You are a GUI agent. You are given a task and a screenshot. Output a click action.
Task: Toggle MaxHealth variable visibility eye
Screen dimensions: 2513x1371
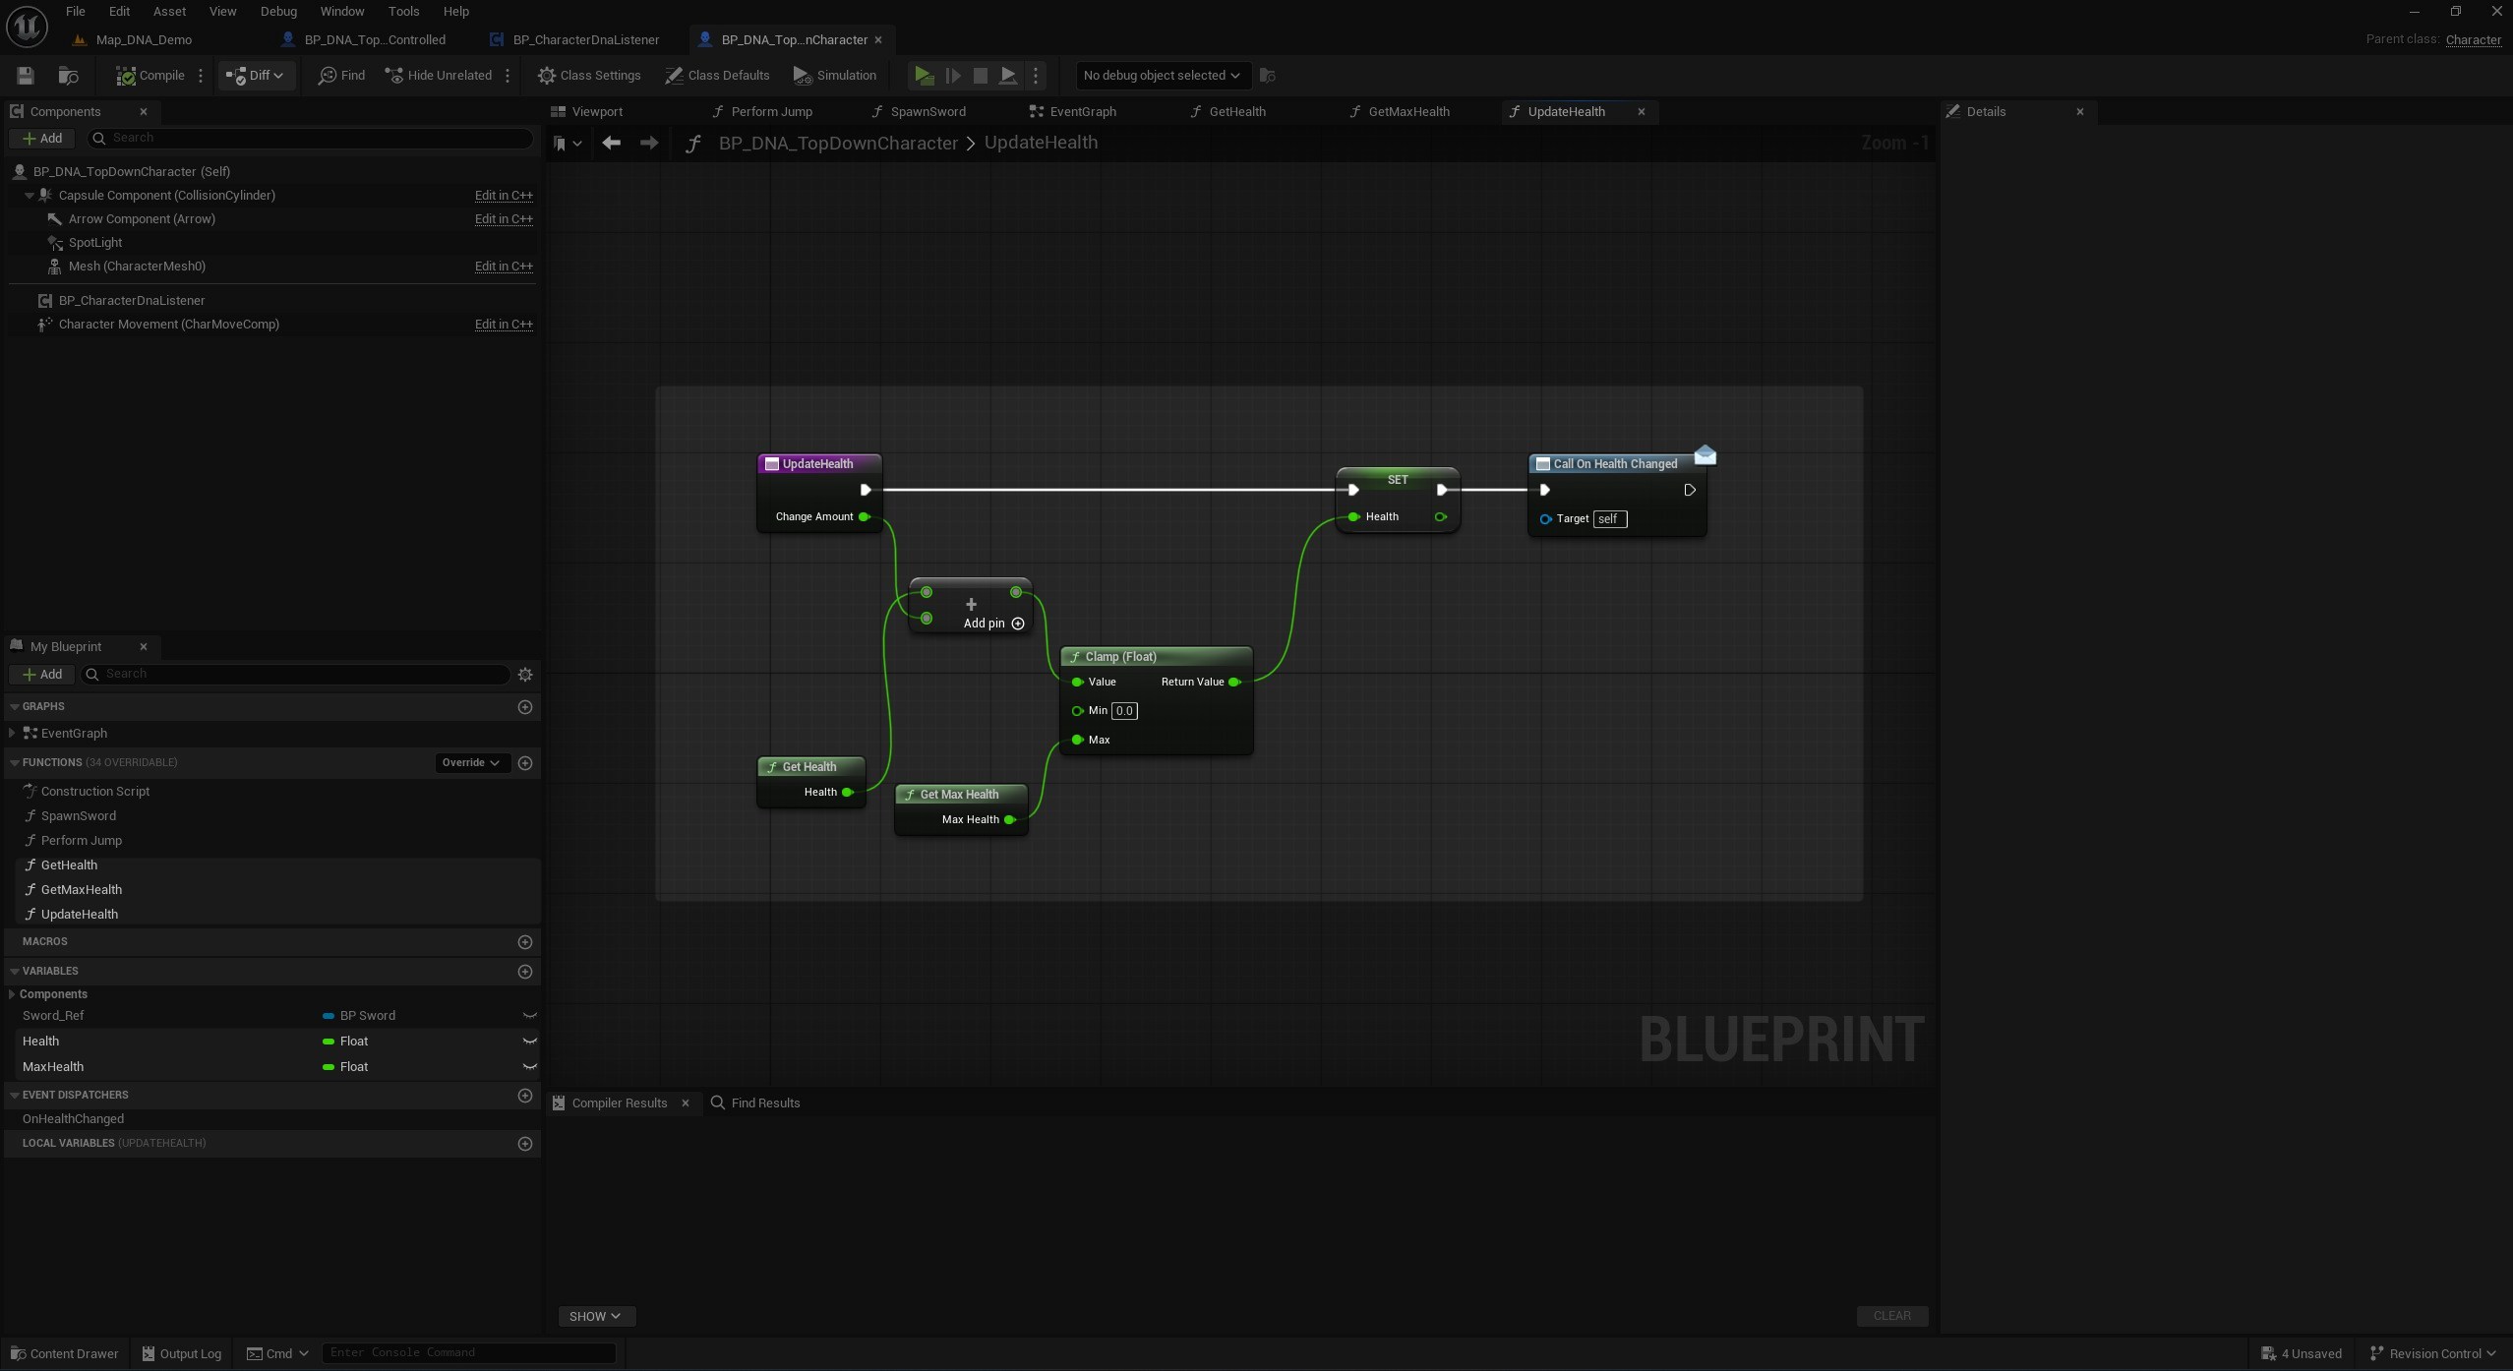pos(529,1067)
